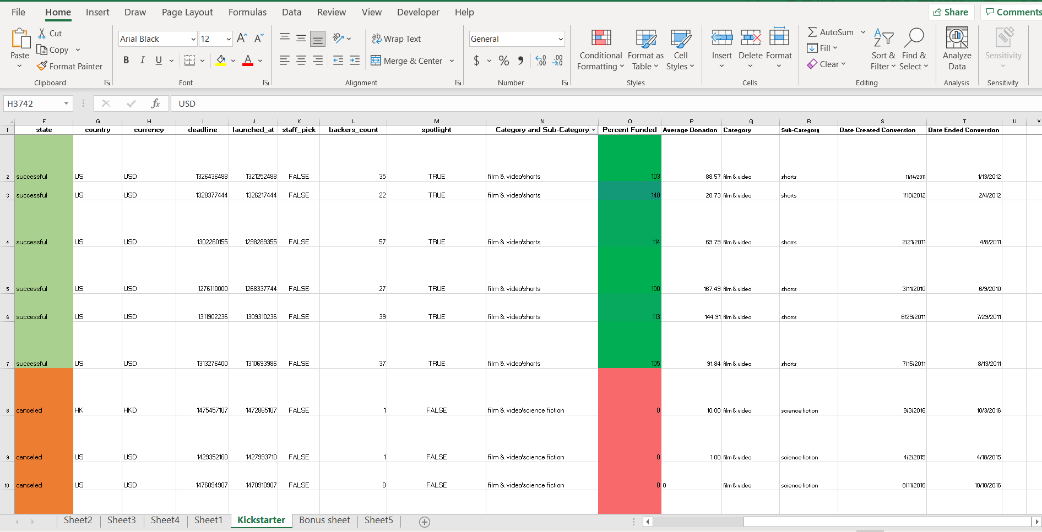Toggle bold formatting
The height and width of the screenshot is (532, 1042).
click(126, 60)
